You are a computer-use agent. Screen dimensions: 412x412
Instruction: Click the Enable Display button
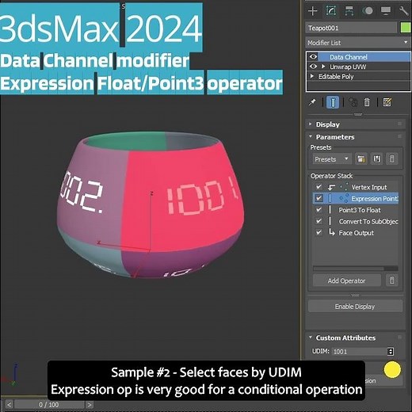355,307
